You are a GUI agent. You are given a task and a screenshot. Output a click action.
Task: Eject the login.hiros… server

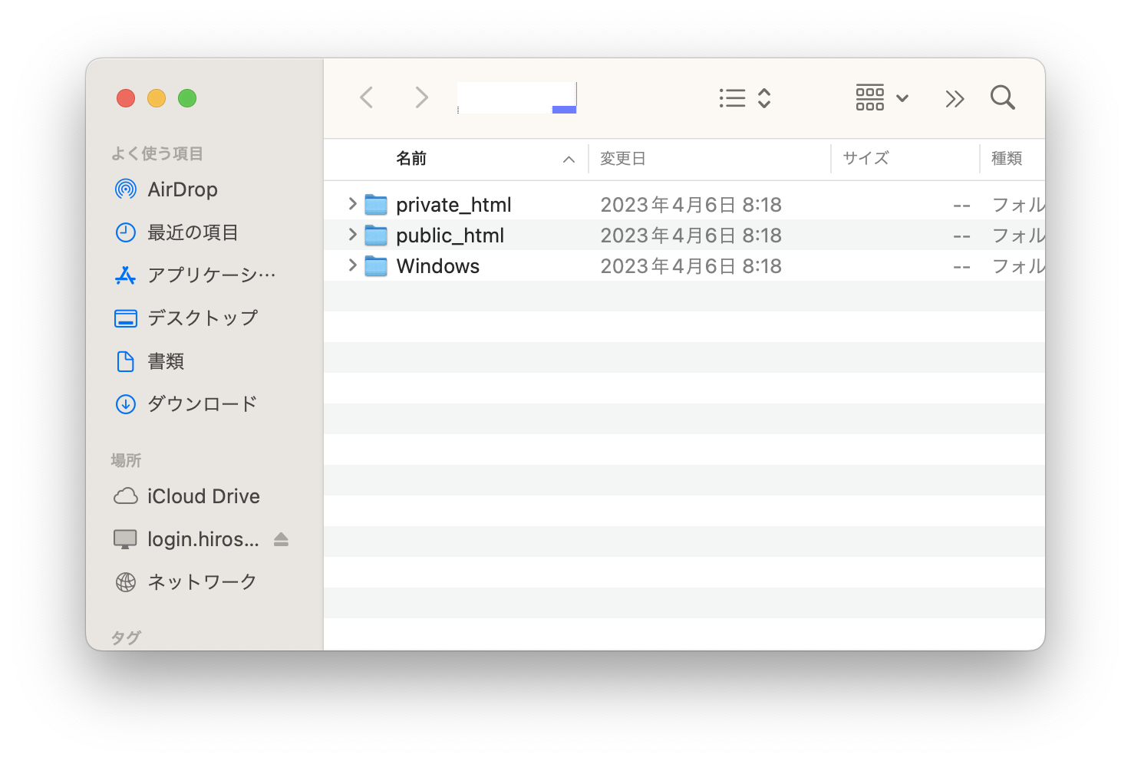281,539
